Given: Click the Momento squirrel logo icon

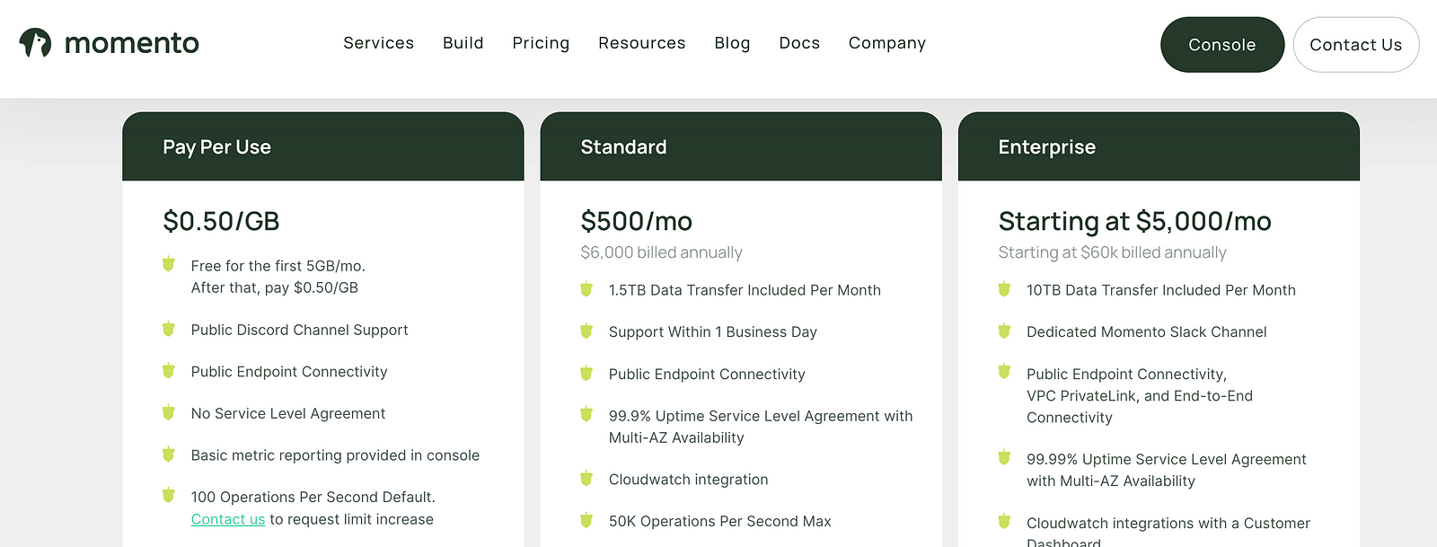Looking at the screenshot, I should tap(35, 42).
